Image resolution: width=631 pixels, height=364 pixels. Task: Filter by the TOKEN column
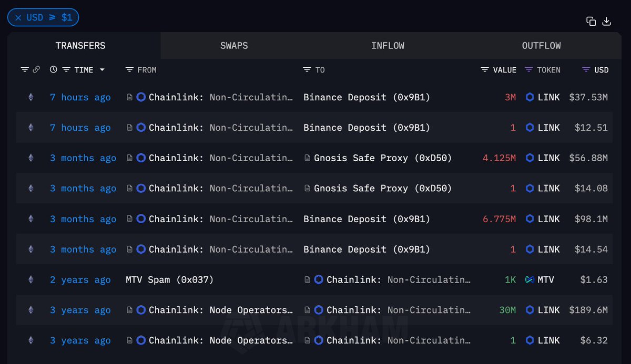coord(529,70)
